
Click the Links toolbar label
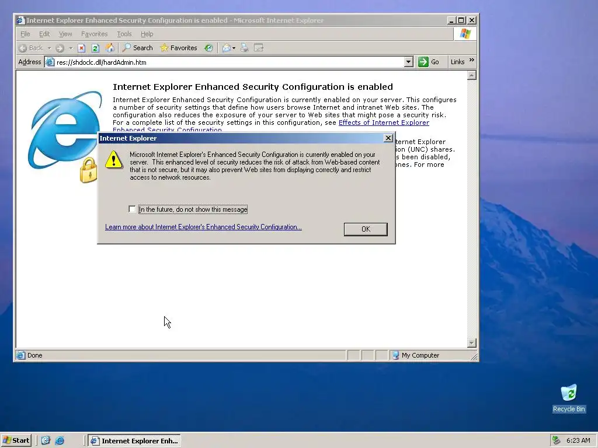tap(457, 62)
